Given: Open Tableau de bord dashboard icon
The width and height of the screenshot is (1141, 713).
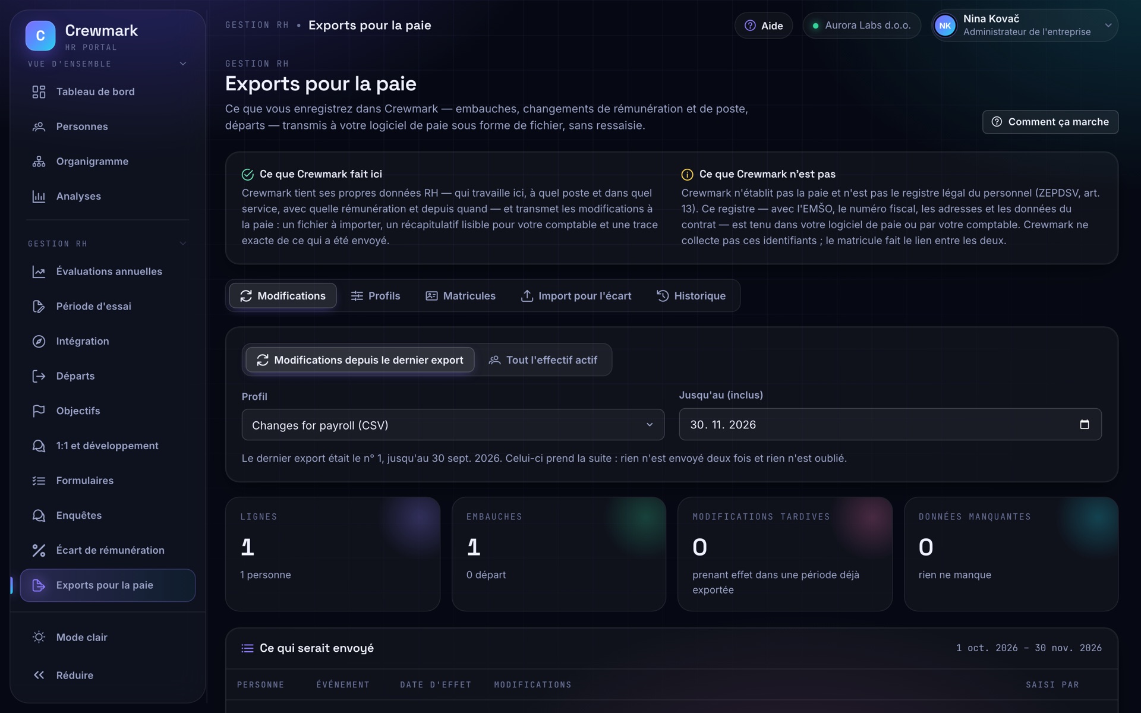Looking at the screenshot, I should tap(39, 92).
